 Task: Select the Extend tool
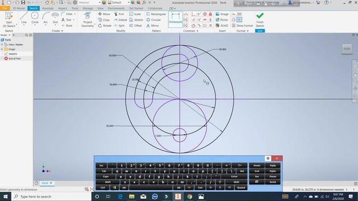tap(120, 20)
